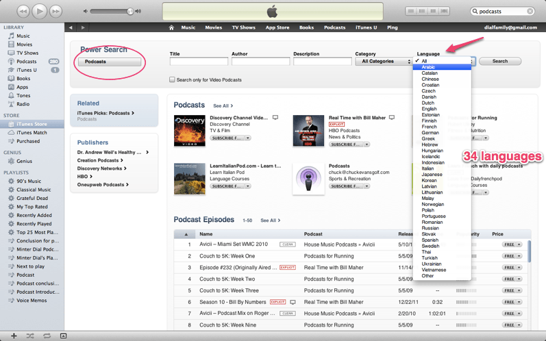Image resolution: width=546 pixels, height=341 pixels.
Task: Enable Search only for Video Podcasts
Action: click(172, 79)
